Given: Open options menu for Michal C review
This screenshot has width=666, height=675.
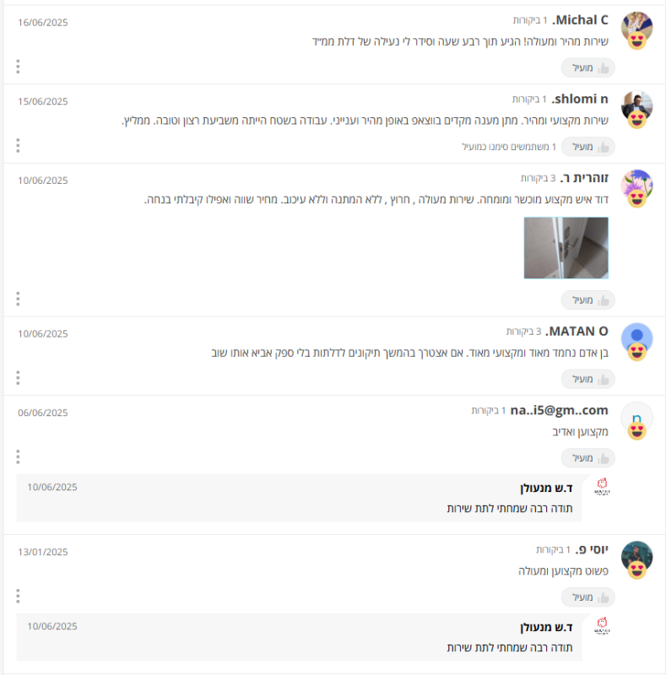Looking at the screenshot, I should pyautogui.click(x=18, y=67).
